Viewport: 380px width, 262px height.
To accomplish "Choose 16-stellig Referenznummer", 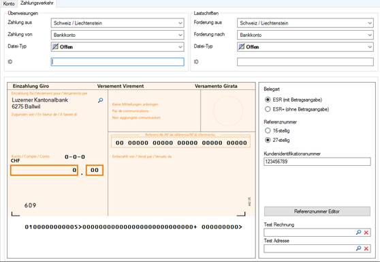I will pyautogui.click(x=268, y=130).
